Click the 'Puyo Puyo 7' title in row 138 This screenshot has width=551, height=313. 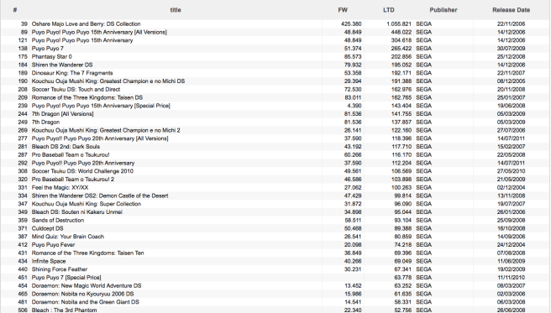point(47,49)
